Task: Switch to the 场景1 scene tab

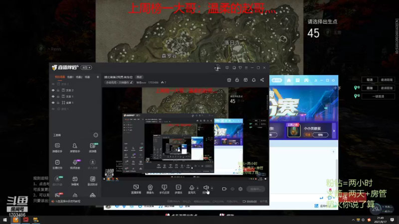Action: (70, 77)
